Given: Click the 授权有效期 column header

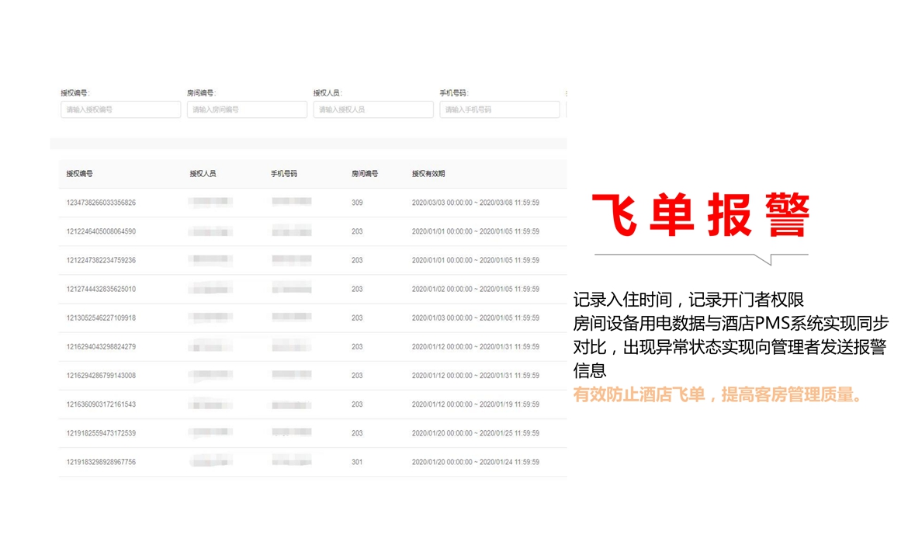Looking at the screenshot, I should point(428,174).
